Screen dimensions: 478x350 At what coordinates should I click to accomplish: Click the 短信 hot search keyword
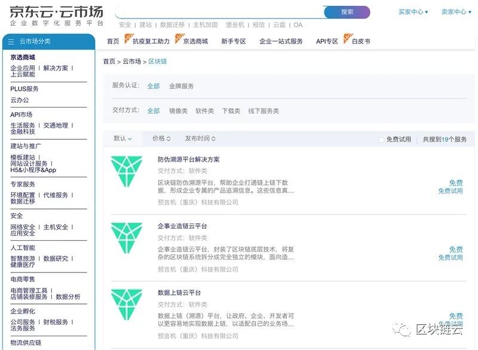pyautogui.click(x=259, y=25)
